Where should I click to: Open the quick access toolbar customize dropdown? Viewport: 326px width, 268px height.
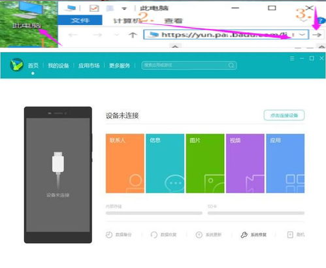point(124,8)
